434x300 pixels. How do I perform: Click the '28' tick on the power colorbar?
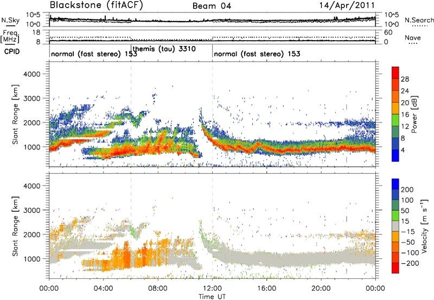pyautogui.click(x=405, y=79)
